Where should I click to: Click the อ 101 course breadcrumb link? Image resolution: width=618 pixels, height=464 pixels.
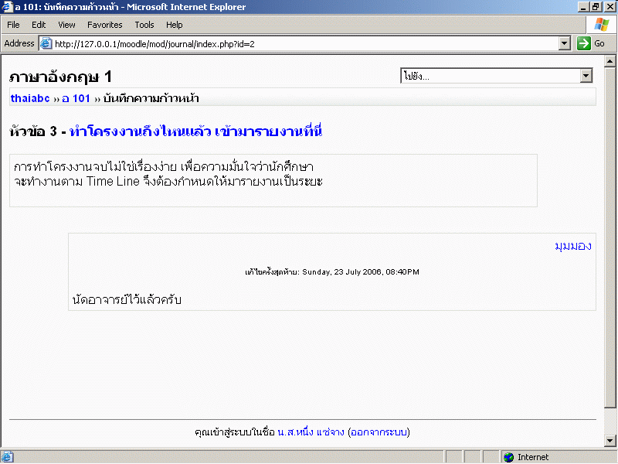pos(76,99)
